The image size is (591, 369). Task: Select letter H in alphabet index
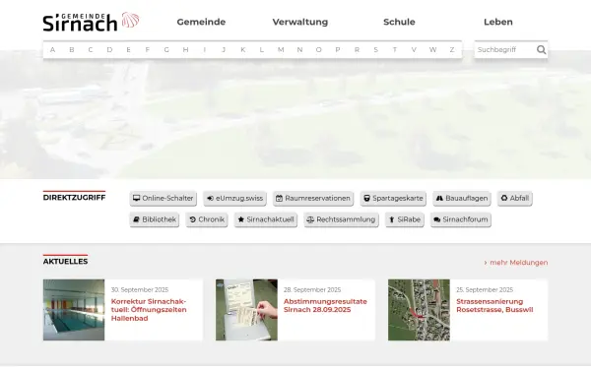[185, 50]
